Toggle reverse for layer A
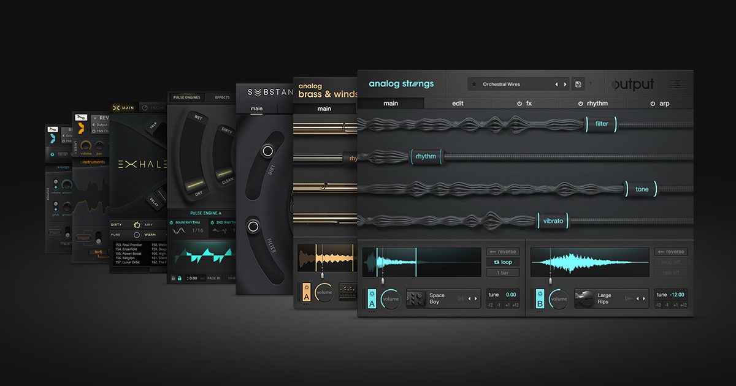Viewport: 736px width, 386px height. click(x=503, y=252)
